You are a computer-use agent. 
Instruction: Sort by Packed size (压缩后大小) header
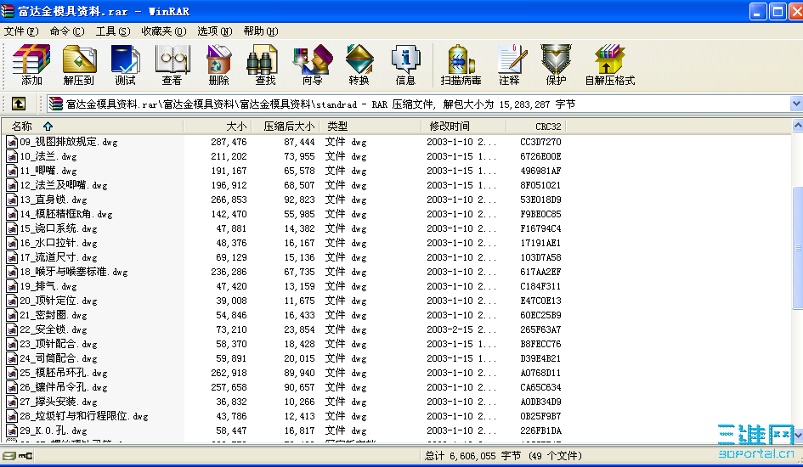tap(286, 126)
